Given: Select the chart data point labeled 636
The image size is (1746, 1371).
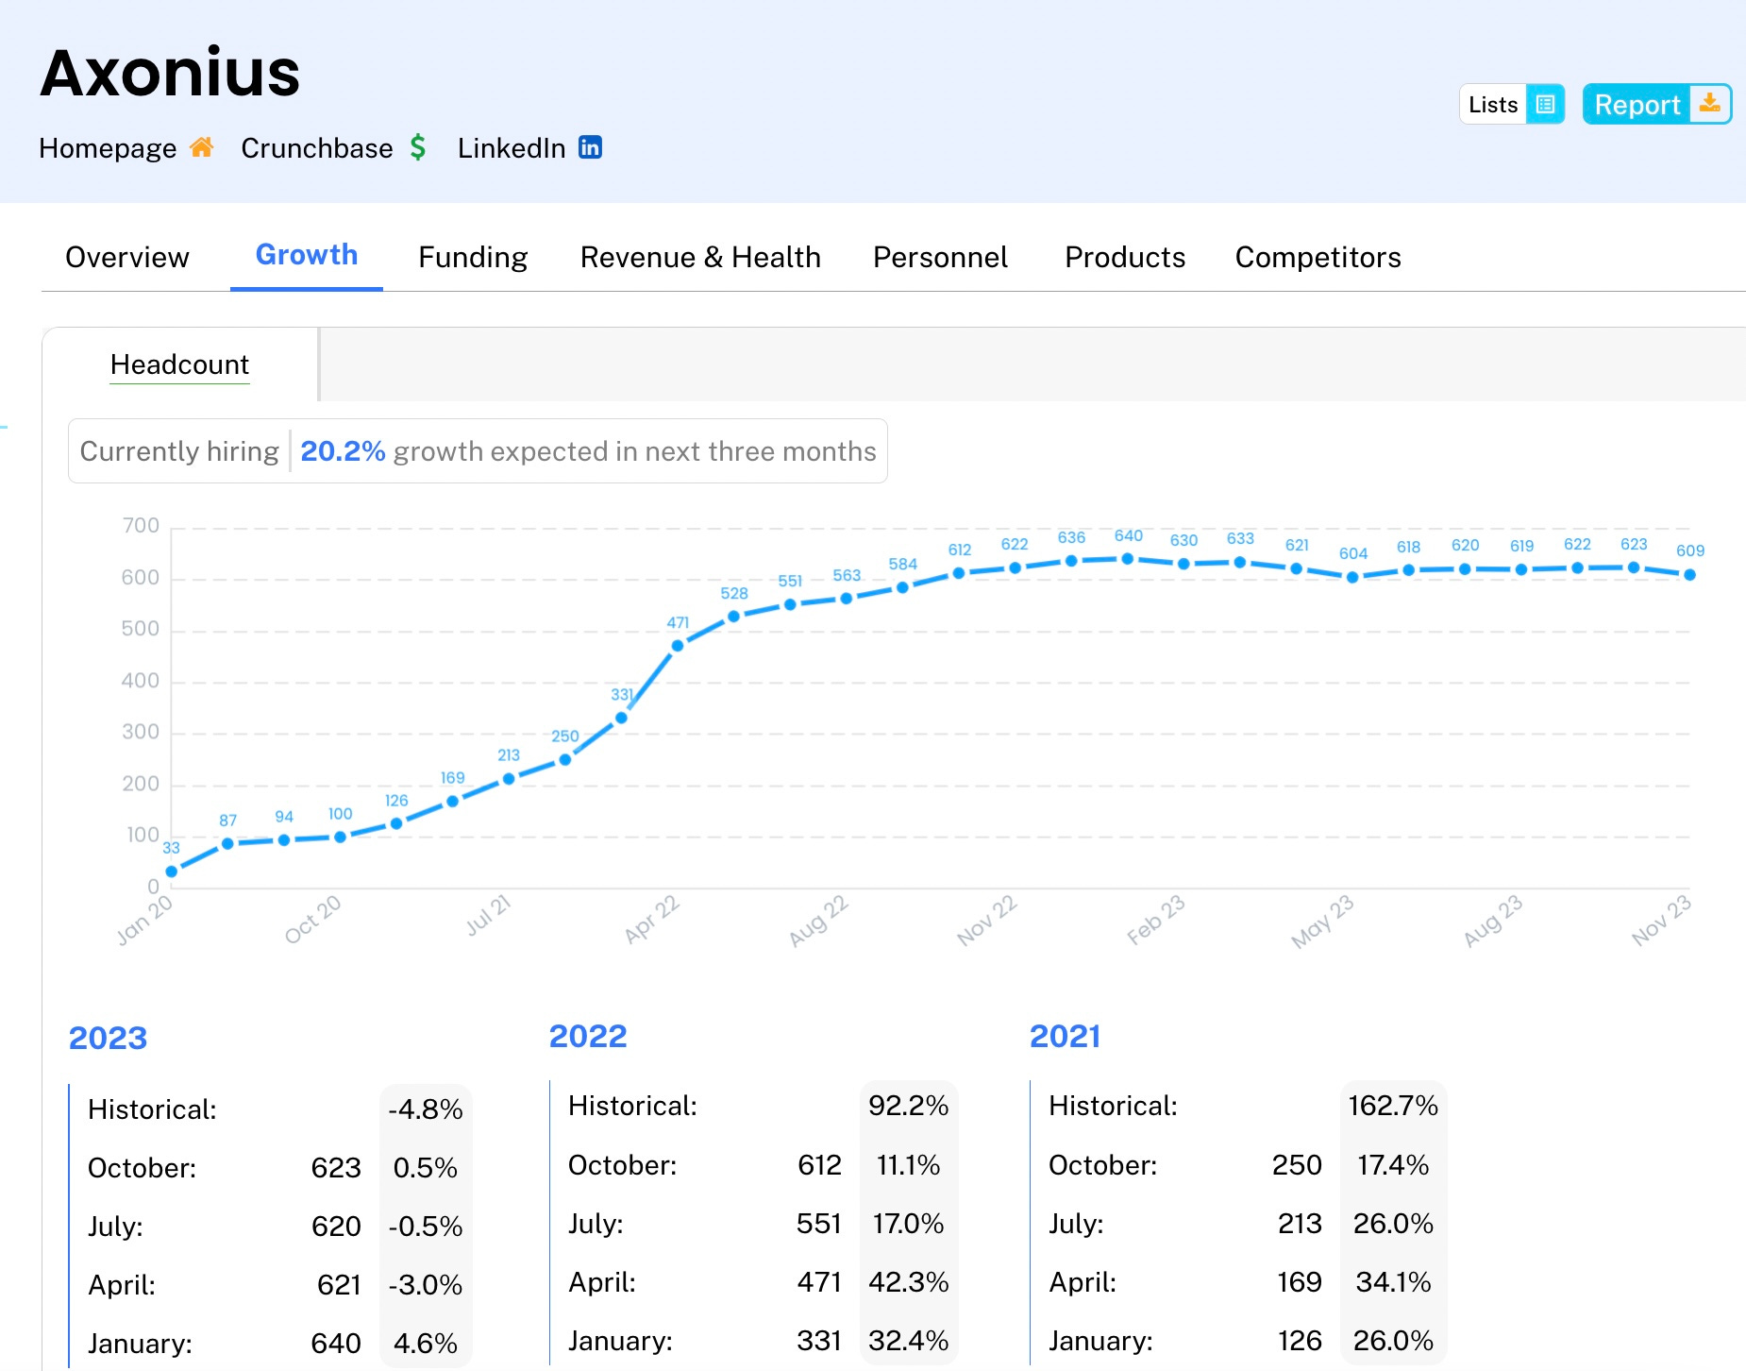Looking at the screenshot, I should point(1071,561).
